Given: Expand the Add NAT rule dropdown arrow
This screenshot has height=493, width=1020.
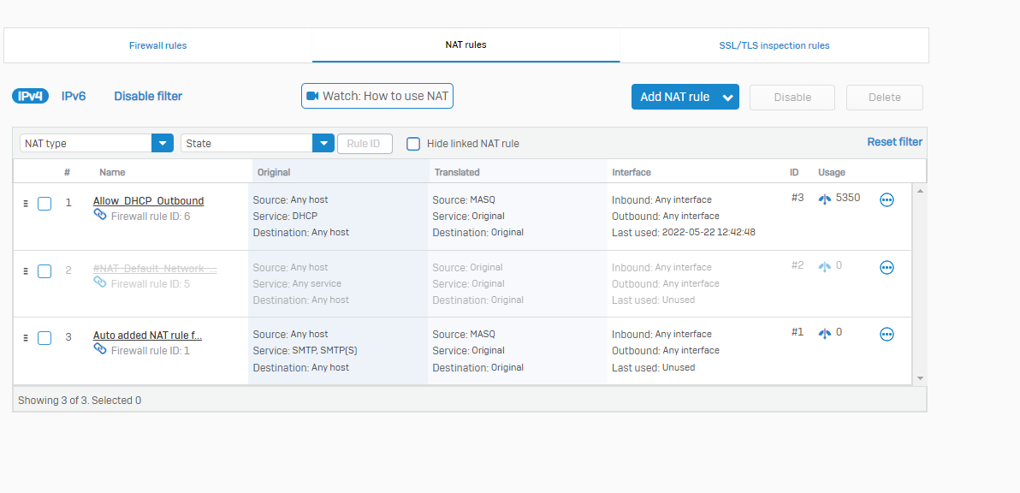Looking at the screenshot, I should pyautogui.click(x=727, y=98).
